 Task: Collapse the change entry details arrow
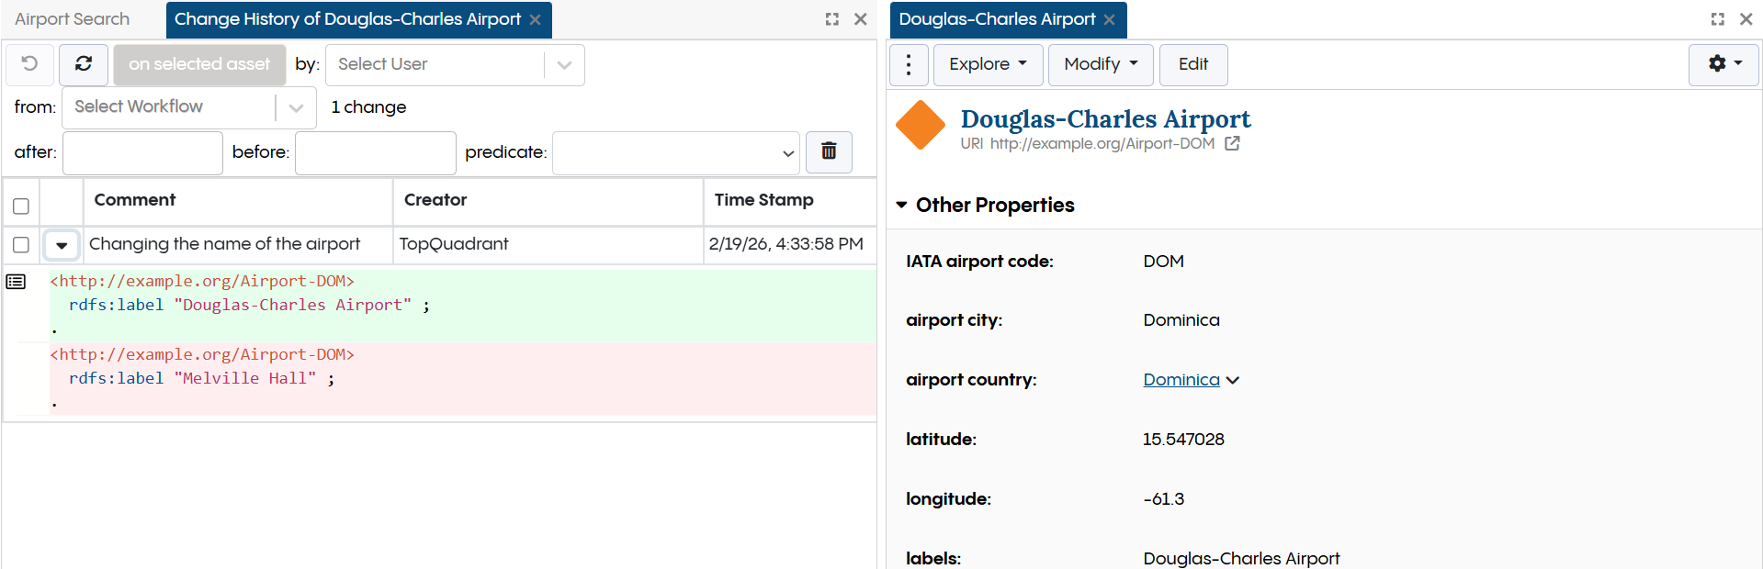tap(62, 245)
